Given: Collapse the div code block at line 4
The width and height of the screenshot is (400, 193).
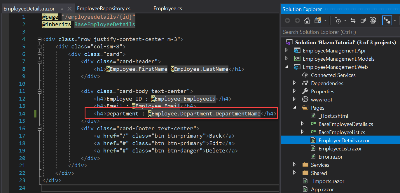Looking at the screenshot, I should [39, 39].
